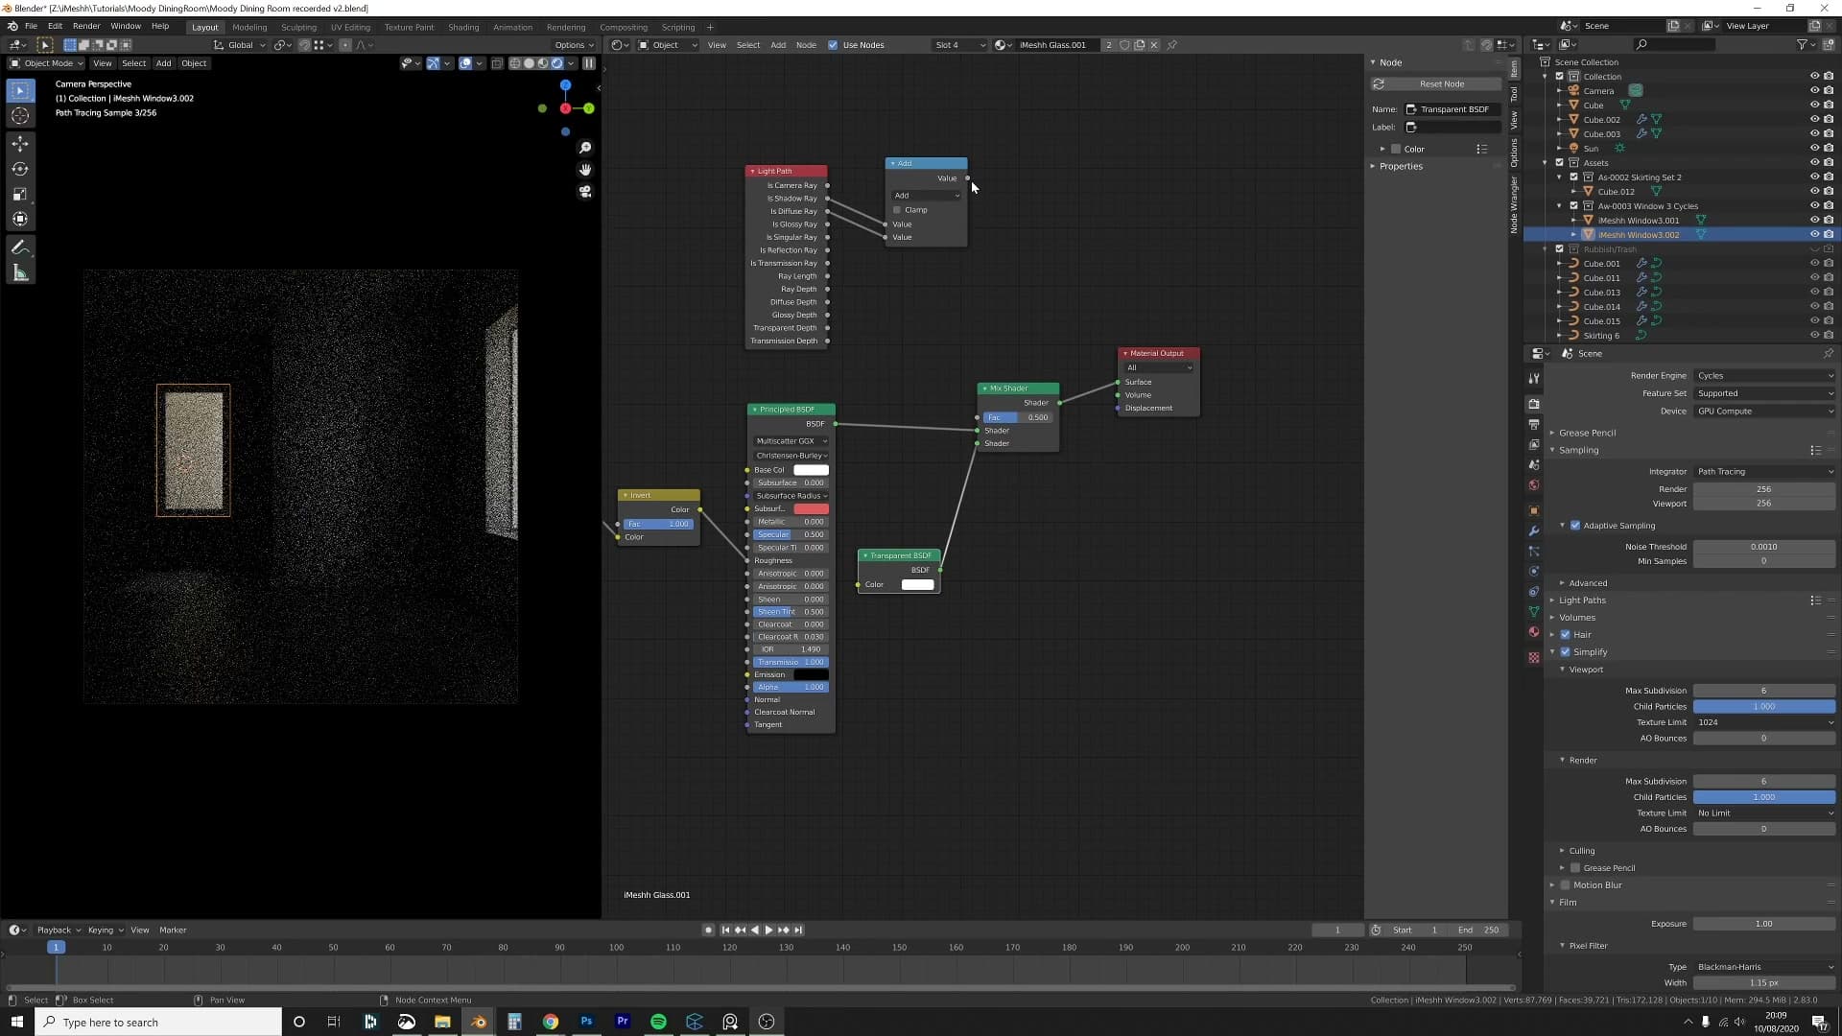Play animation in the timeline

pos(768,930)
